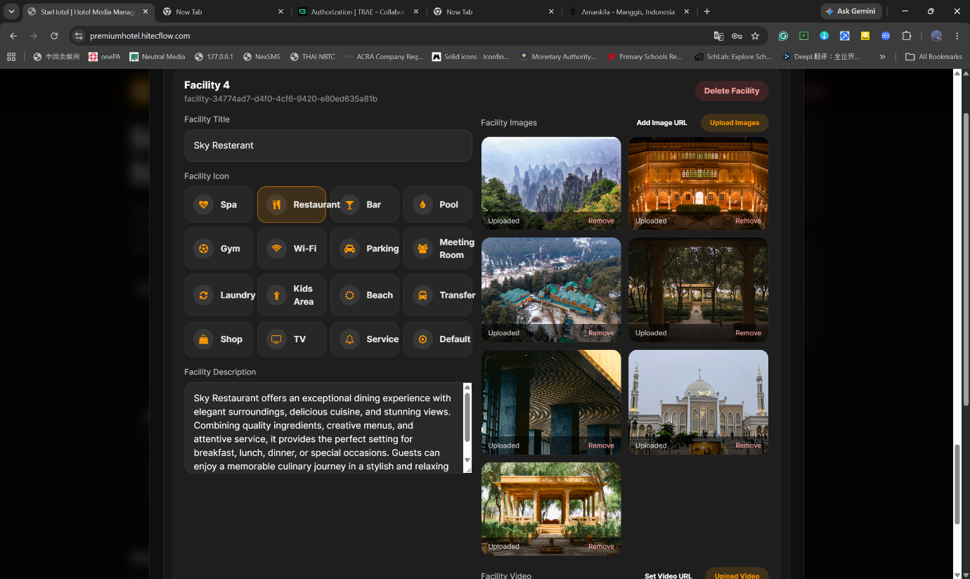Open All Bookmarks folder

click(933, 57)
